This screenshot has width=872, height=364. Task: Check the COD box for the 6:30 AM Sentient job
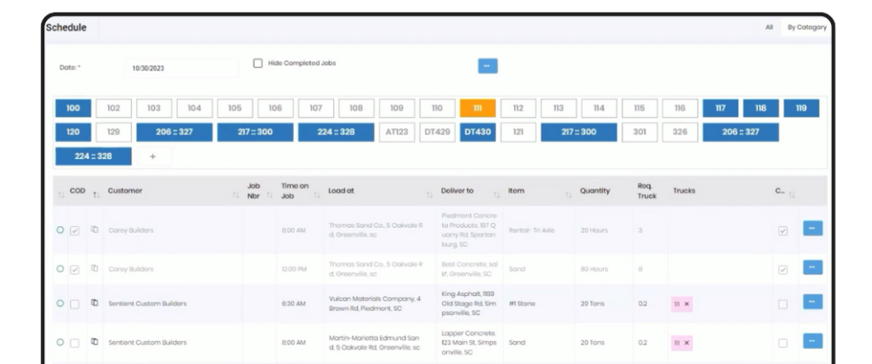[75, 304]
